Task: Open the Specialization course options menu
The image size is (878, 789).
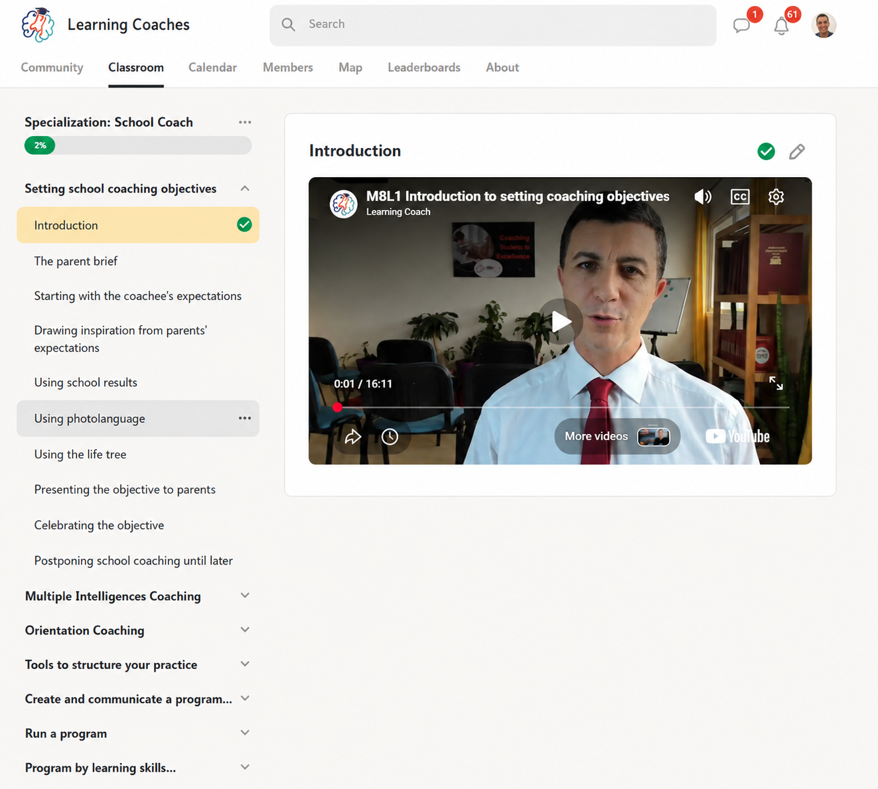Action: 245,122
